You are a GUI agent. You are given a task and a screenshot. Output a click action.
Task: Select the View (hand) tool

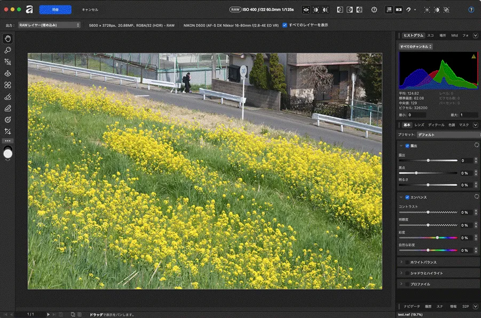[x=7, y=38]
